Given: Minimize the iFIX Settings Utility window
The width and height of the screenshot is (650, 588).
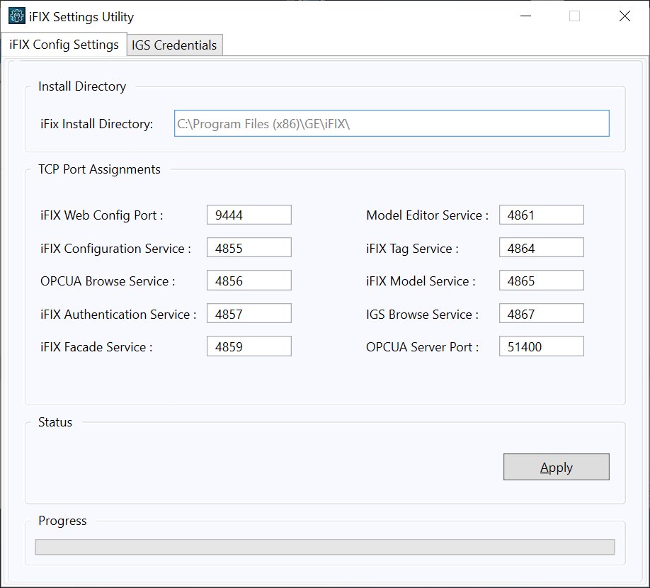Looking at the screenshot, I should pos(525,16).
